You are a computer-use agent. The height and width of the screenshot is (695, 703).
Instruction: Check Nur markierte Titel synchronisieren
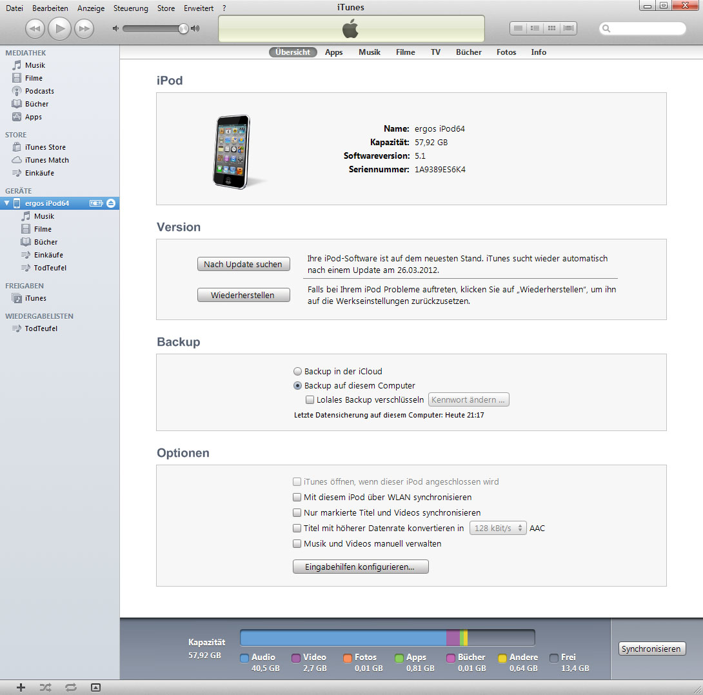coord(297,513)
